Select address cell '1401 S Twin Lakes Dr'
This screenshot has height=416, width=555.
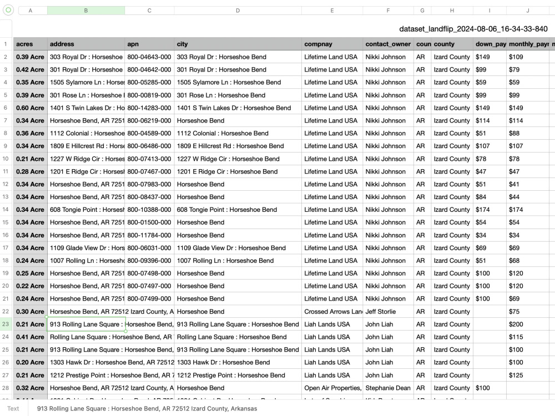click(x=86, y=108)
